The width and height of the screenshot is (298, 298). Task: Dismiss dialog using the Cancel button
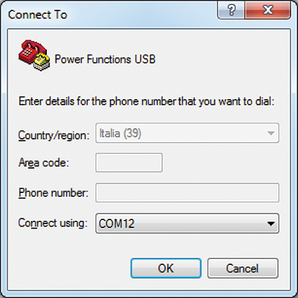[x=242, y=268]
